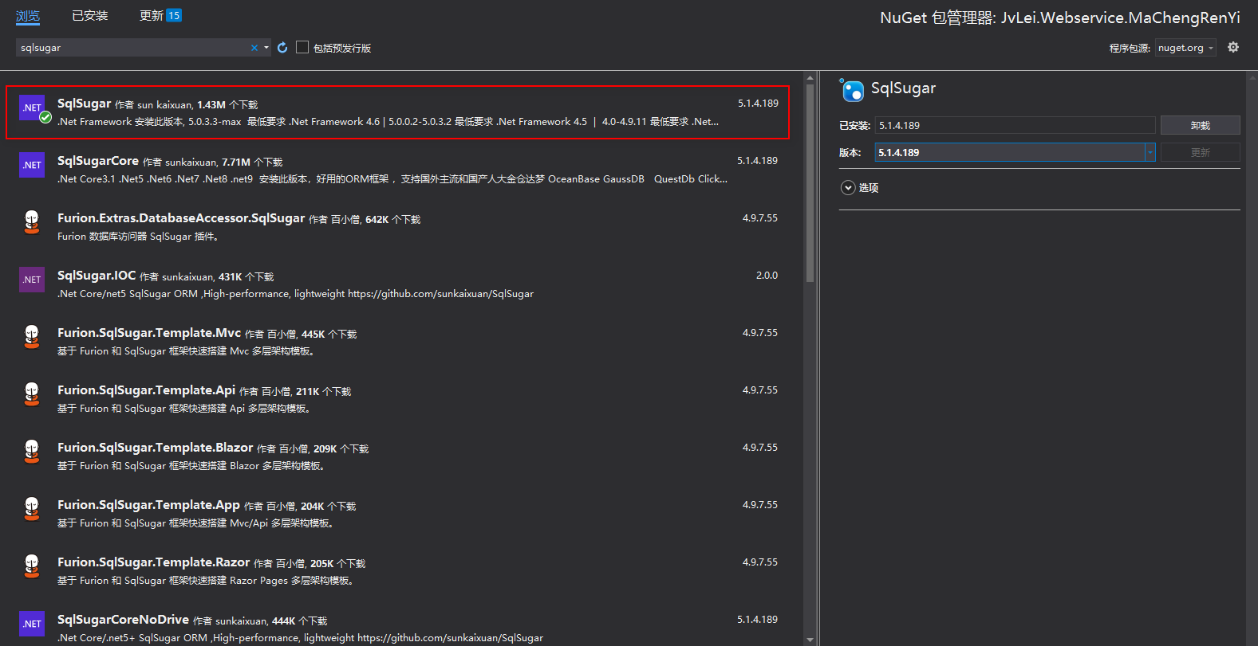Toggle include prerelease (包括预发行版) checkbox
Image resolution: width=1258 pixels, height=646 pixels.
coord(302,47)
